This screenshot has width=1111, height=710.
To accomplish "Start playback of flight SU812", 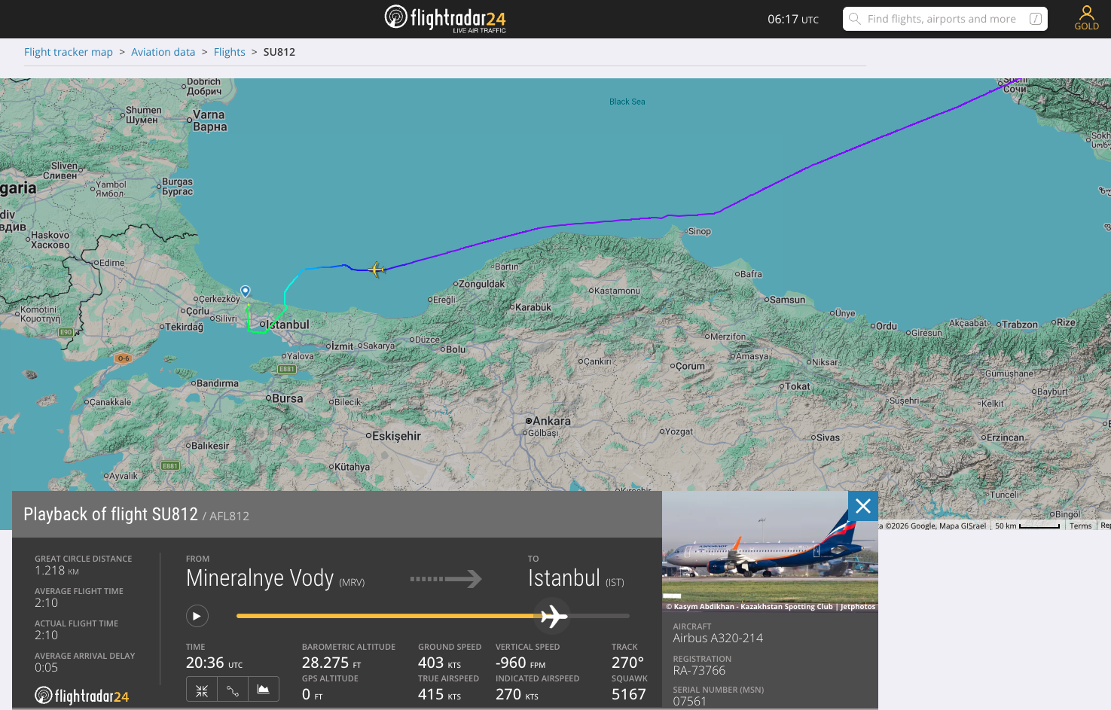I will (x=197, y=616).
